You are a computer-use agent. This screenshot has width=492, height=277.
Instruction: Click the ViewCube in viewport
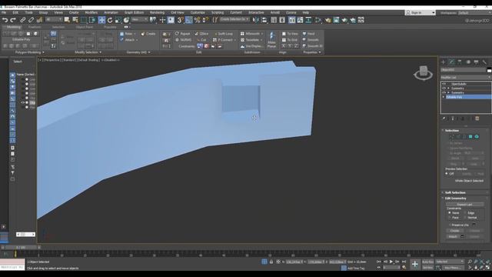424,73
